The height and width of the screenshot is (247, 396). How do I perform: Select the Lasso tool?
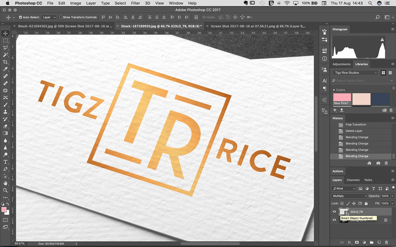coord(5,48)
